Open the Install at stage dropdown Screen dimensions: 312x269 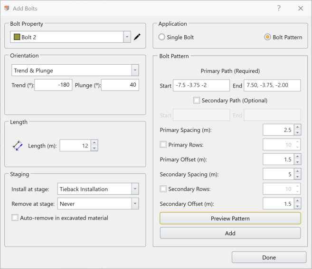point(135,189)
